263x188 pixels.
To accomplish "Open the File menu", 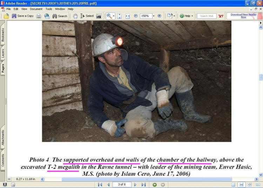I will (8, 9).
